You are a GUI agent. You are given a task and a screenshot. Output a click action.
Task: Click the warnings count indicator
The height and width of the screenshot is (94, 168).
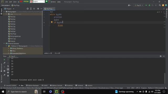pos(158,12)
